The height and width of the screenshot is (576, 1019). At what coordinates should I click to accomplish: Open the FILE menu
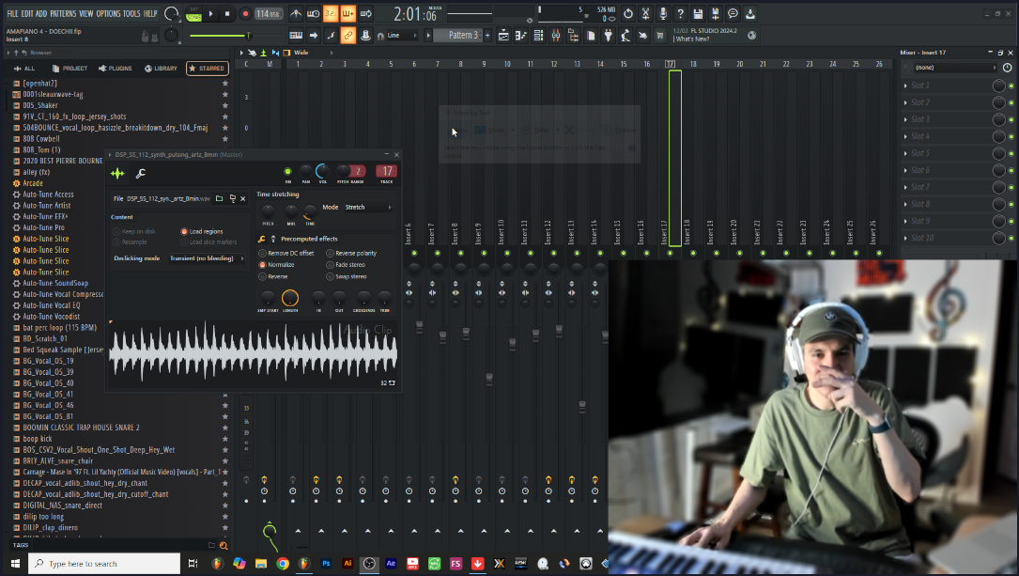[x=12, y=14]
